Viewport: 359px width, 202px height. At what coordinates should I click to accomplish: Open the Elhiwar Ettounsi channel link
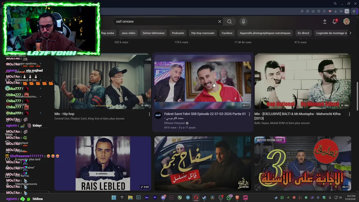(x=174, y=123)
